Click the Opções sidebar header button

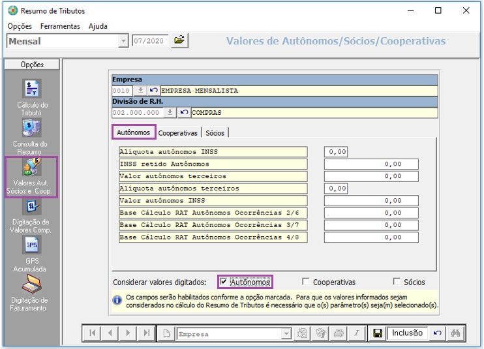32,65
